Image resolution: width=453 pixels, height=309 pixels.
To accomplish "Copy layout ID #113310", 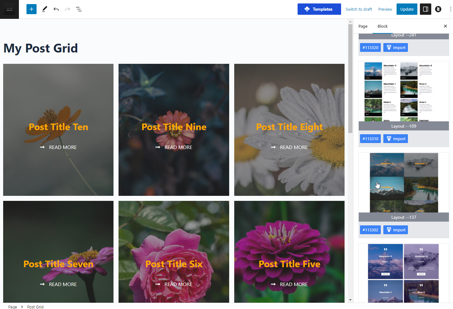I will 370,139.
